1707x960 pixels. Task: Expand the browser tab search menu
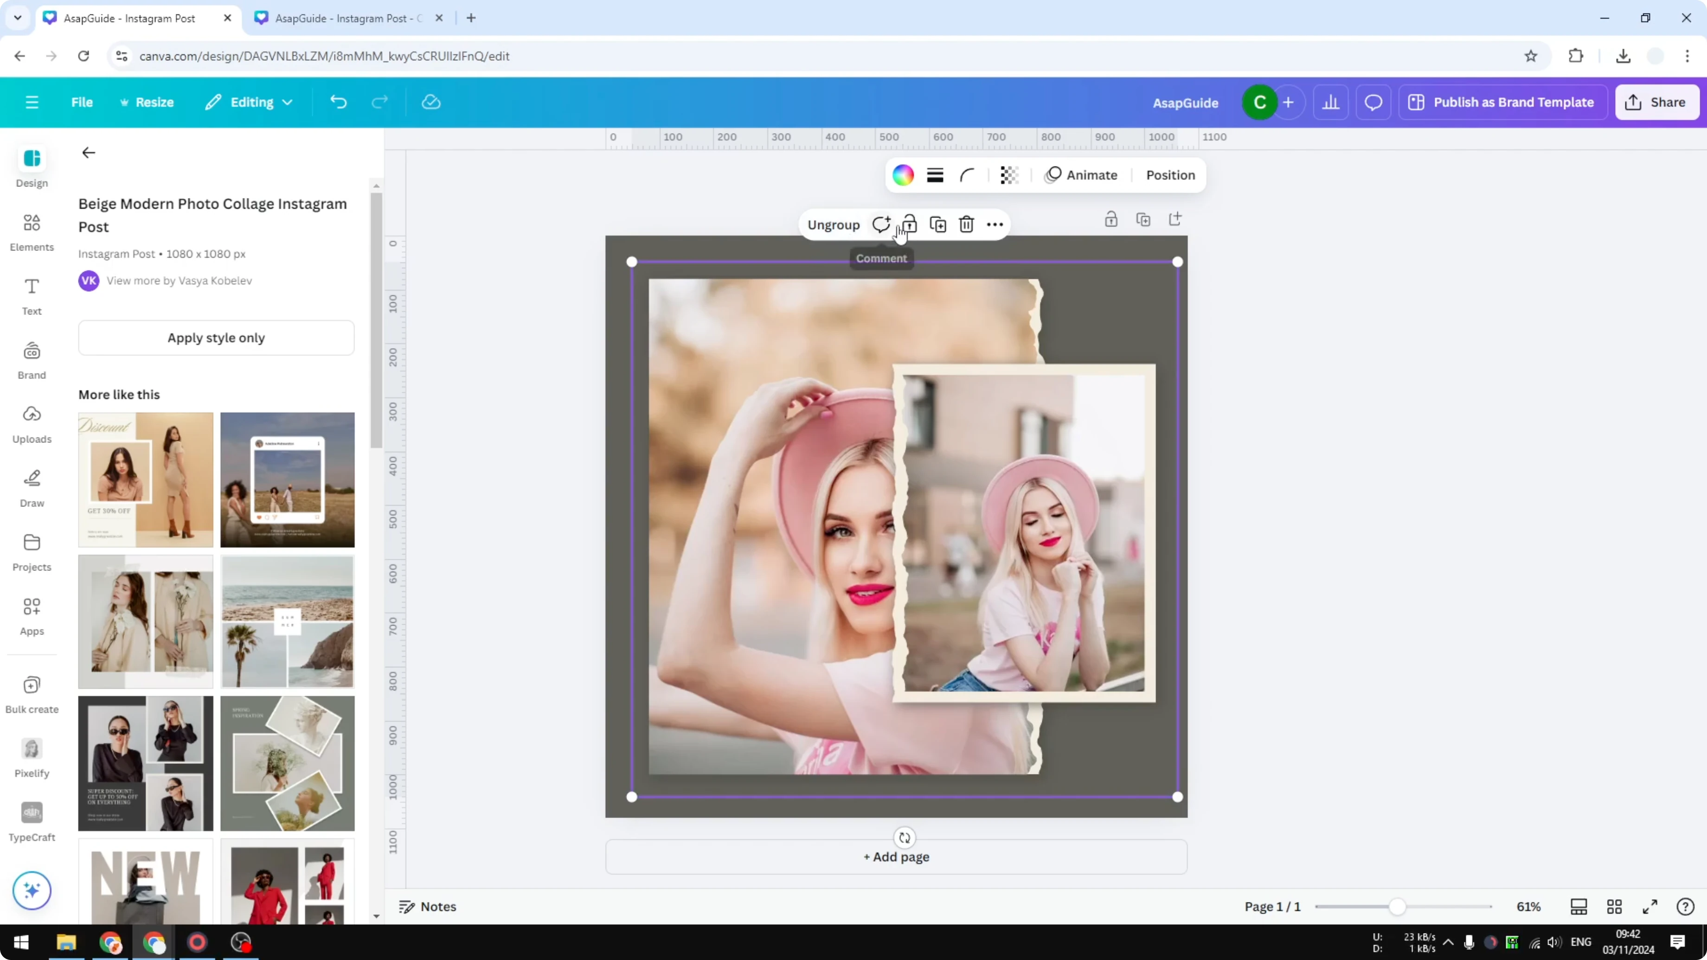17,18
